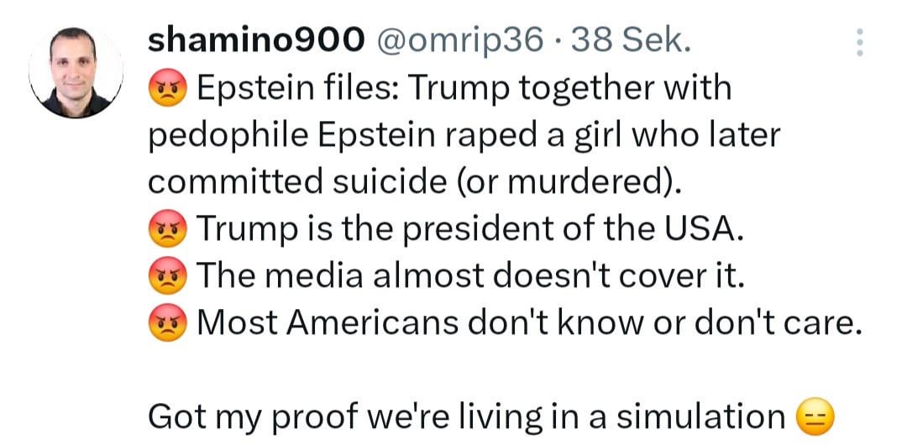The width and height of the screenshot is (907, 445).
Task: Click the line "The media almost doesn't cover it."
Action: click(x=470, y=275)
